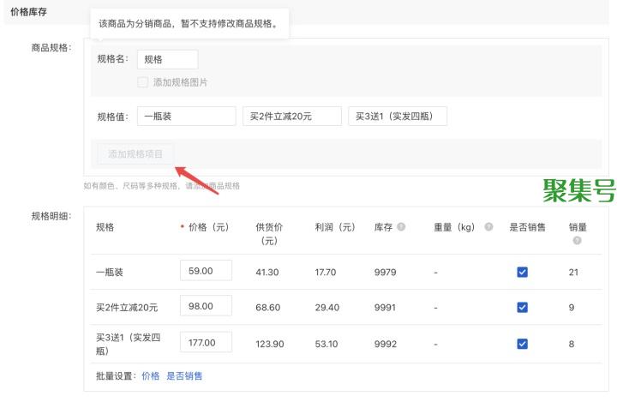Image resolution: width=617 pixels, height=402 pixels.
Task: Click the 买2件立减20元 spec value field
Action: 291,117
